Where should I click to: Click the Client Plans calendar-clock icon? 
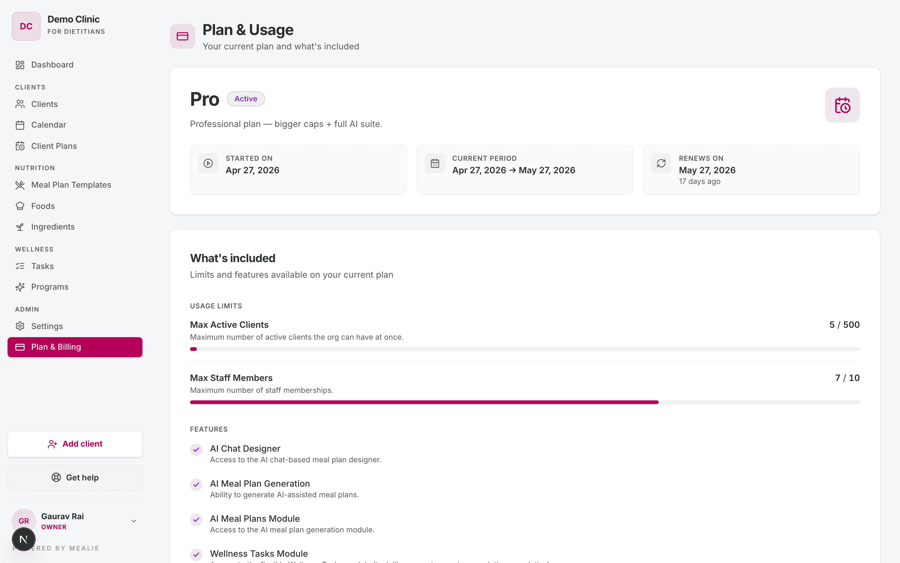(x=20, y=146)
